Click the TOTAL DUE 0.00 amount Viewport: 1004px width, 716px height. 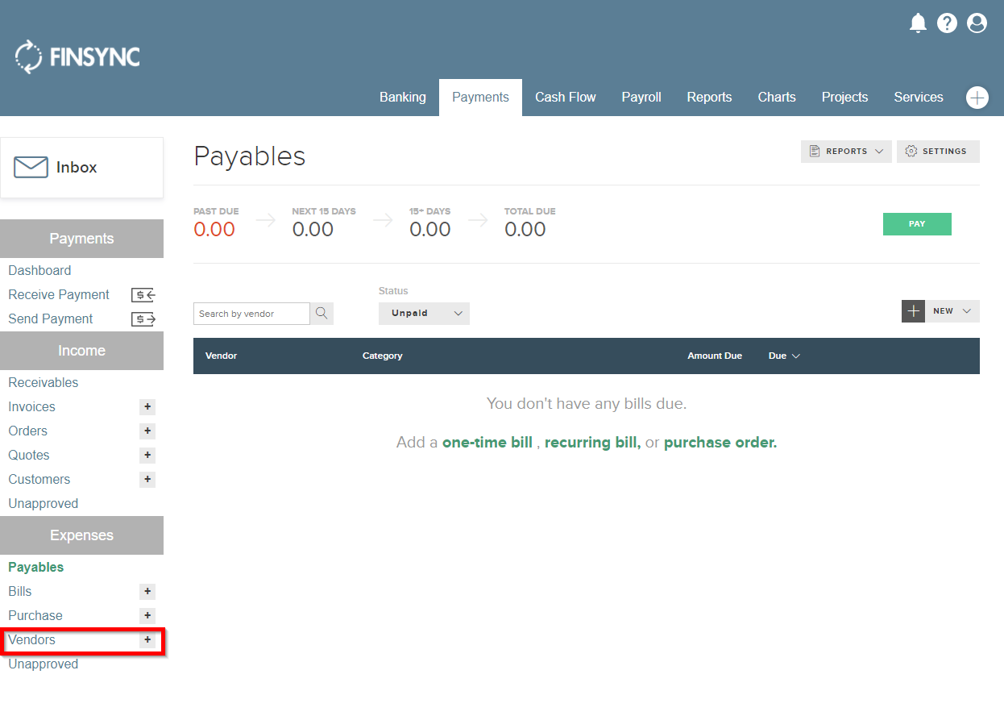tap(525, 230)
